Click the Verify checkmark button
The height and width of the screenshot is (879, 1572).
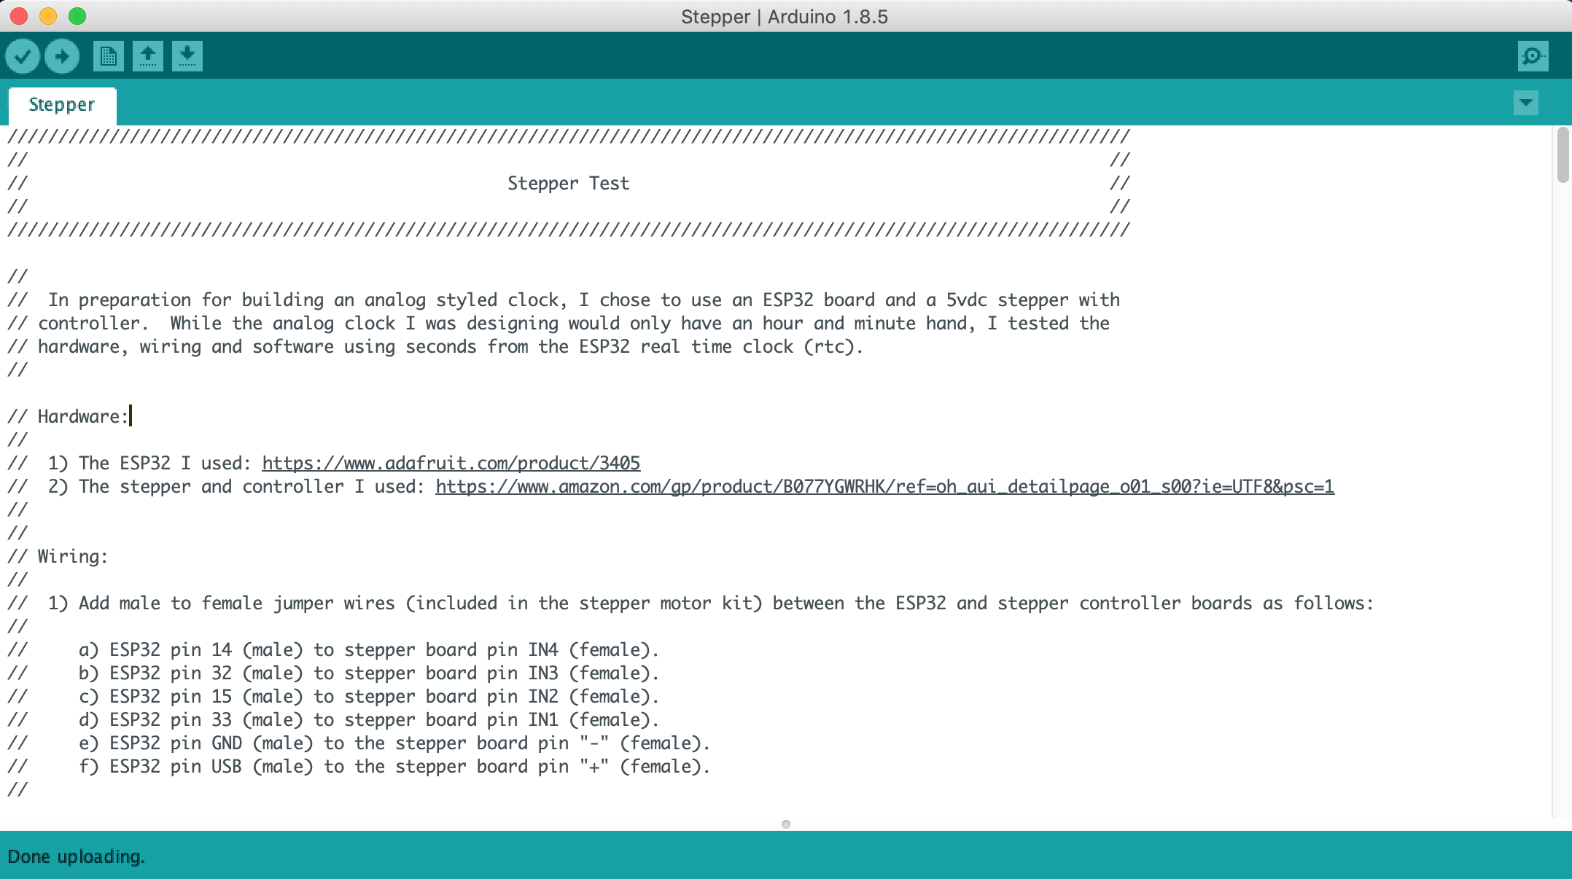(23, 56)
